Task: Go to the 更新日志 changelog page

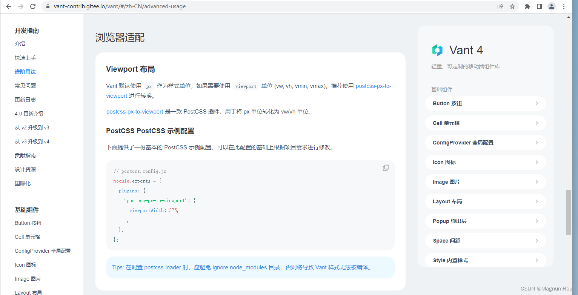Action: coord(25,99)
